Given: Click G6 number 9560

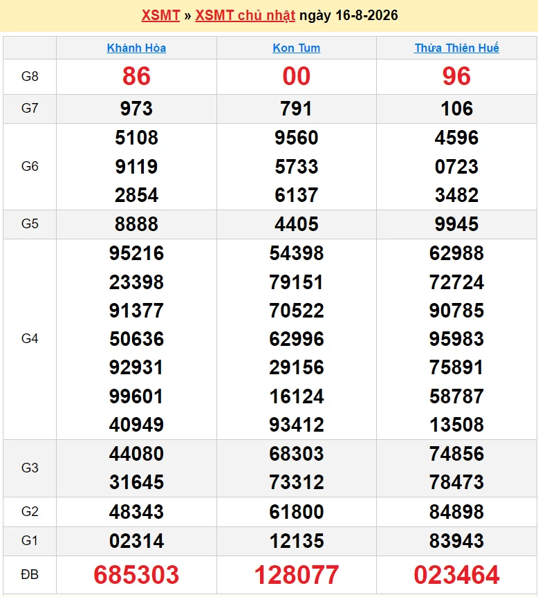Looking at the screenshot, I should pos(297,138).
